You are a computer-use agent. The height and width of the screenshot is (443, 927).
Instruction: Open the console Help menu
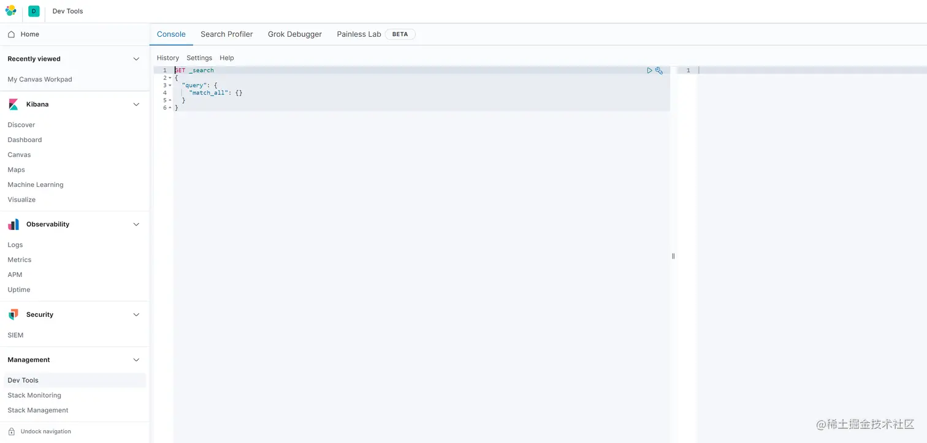[x=227, y=58]
